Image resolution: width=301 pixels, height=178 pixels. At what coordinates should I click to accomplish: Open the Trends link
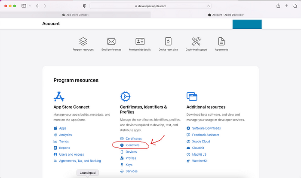click(x=64, y=142)
